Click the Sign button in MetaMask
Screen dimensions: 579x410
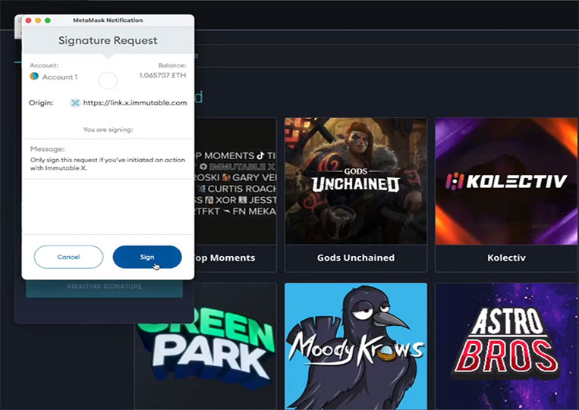[147, 257]
